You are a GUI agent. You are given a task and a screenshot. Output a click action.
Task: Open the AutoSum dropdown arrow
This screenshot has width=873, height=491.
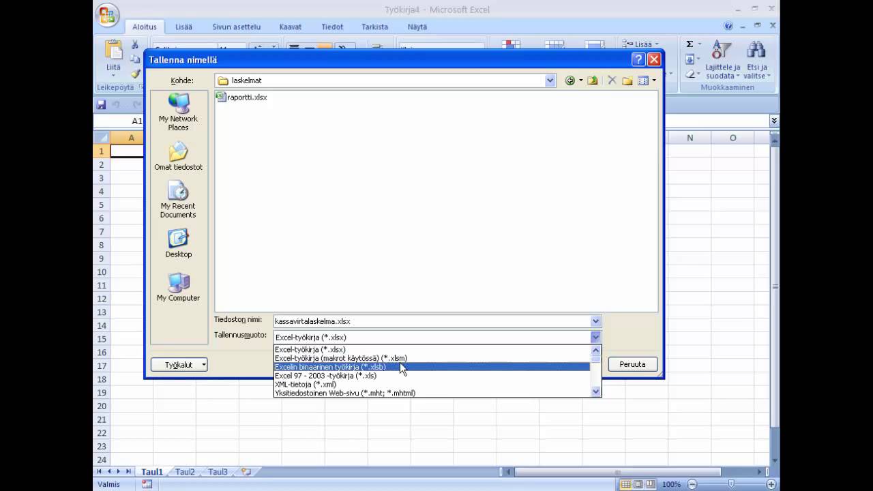click(x=699, y=44)
